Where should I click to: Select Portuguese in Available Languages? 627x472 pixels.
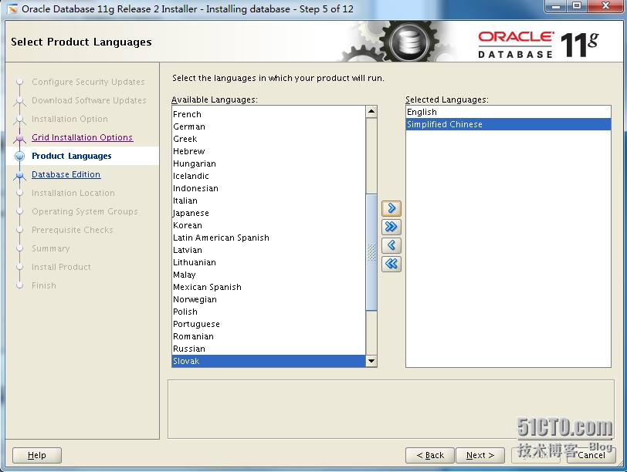(268, 325)
